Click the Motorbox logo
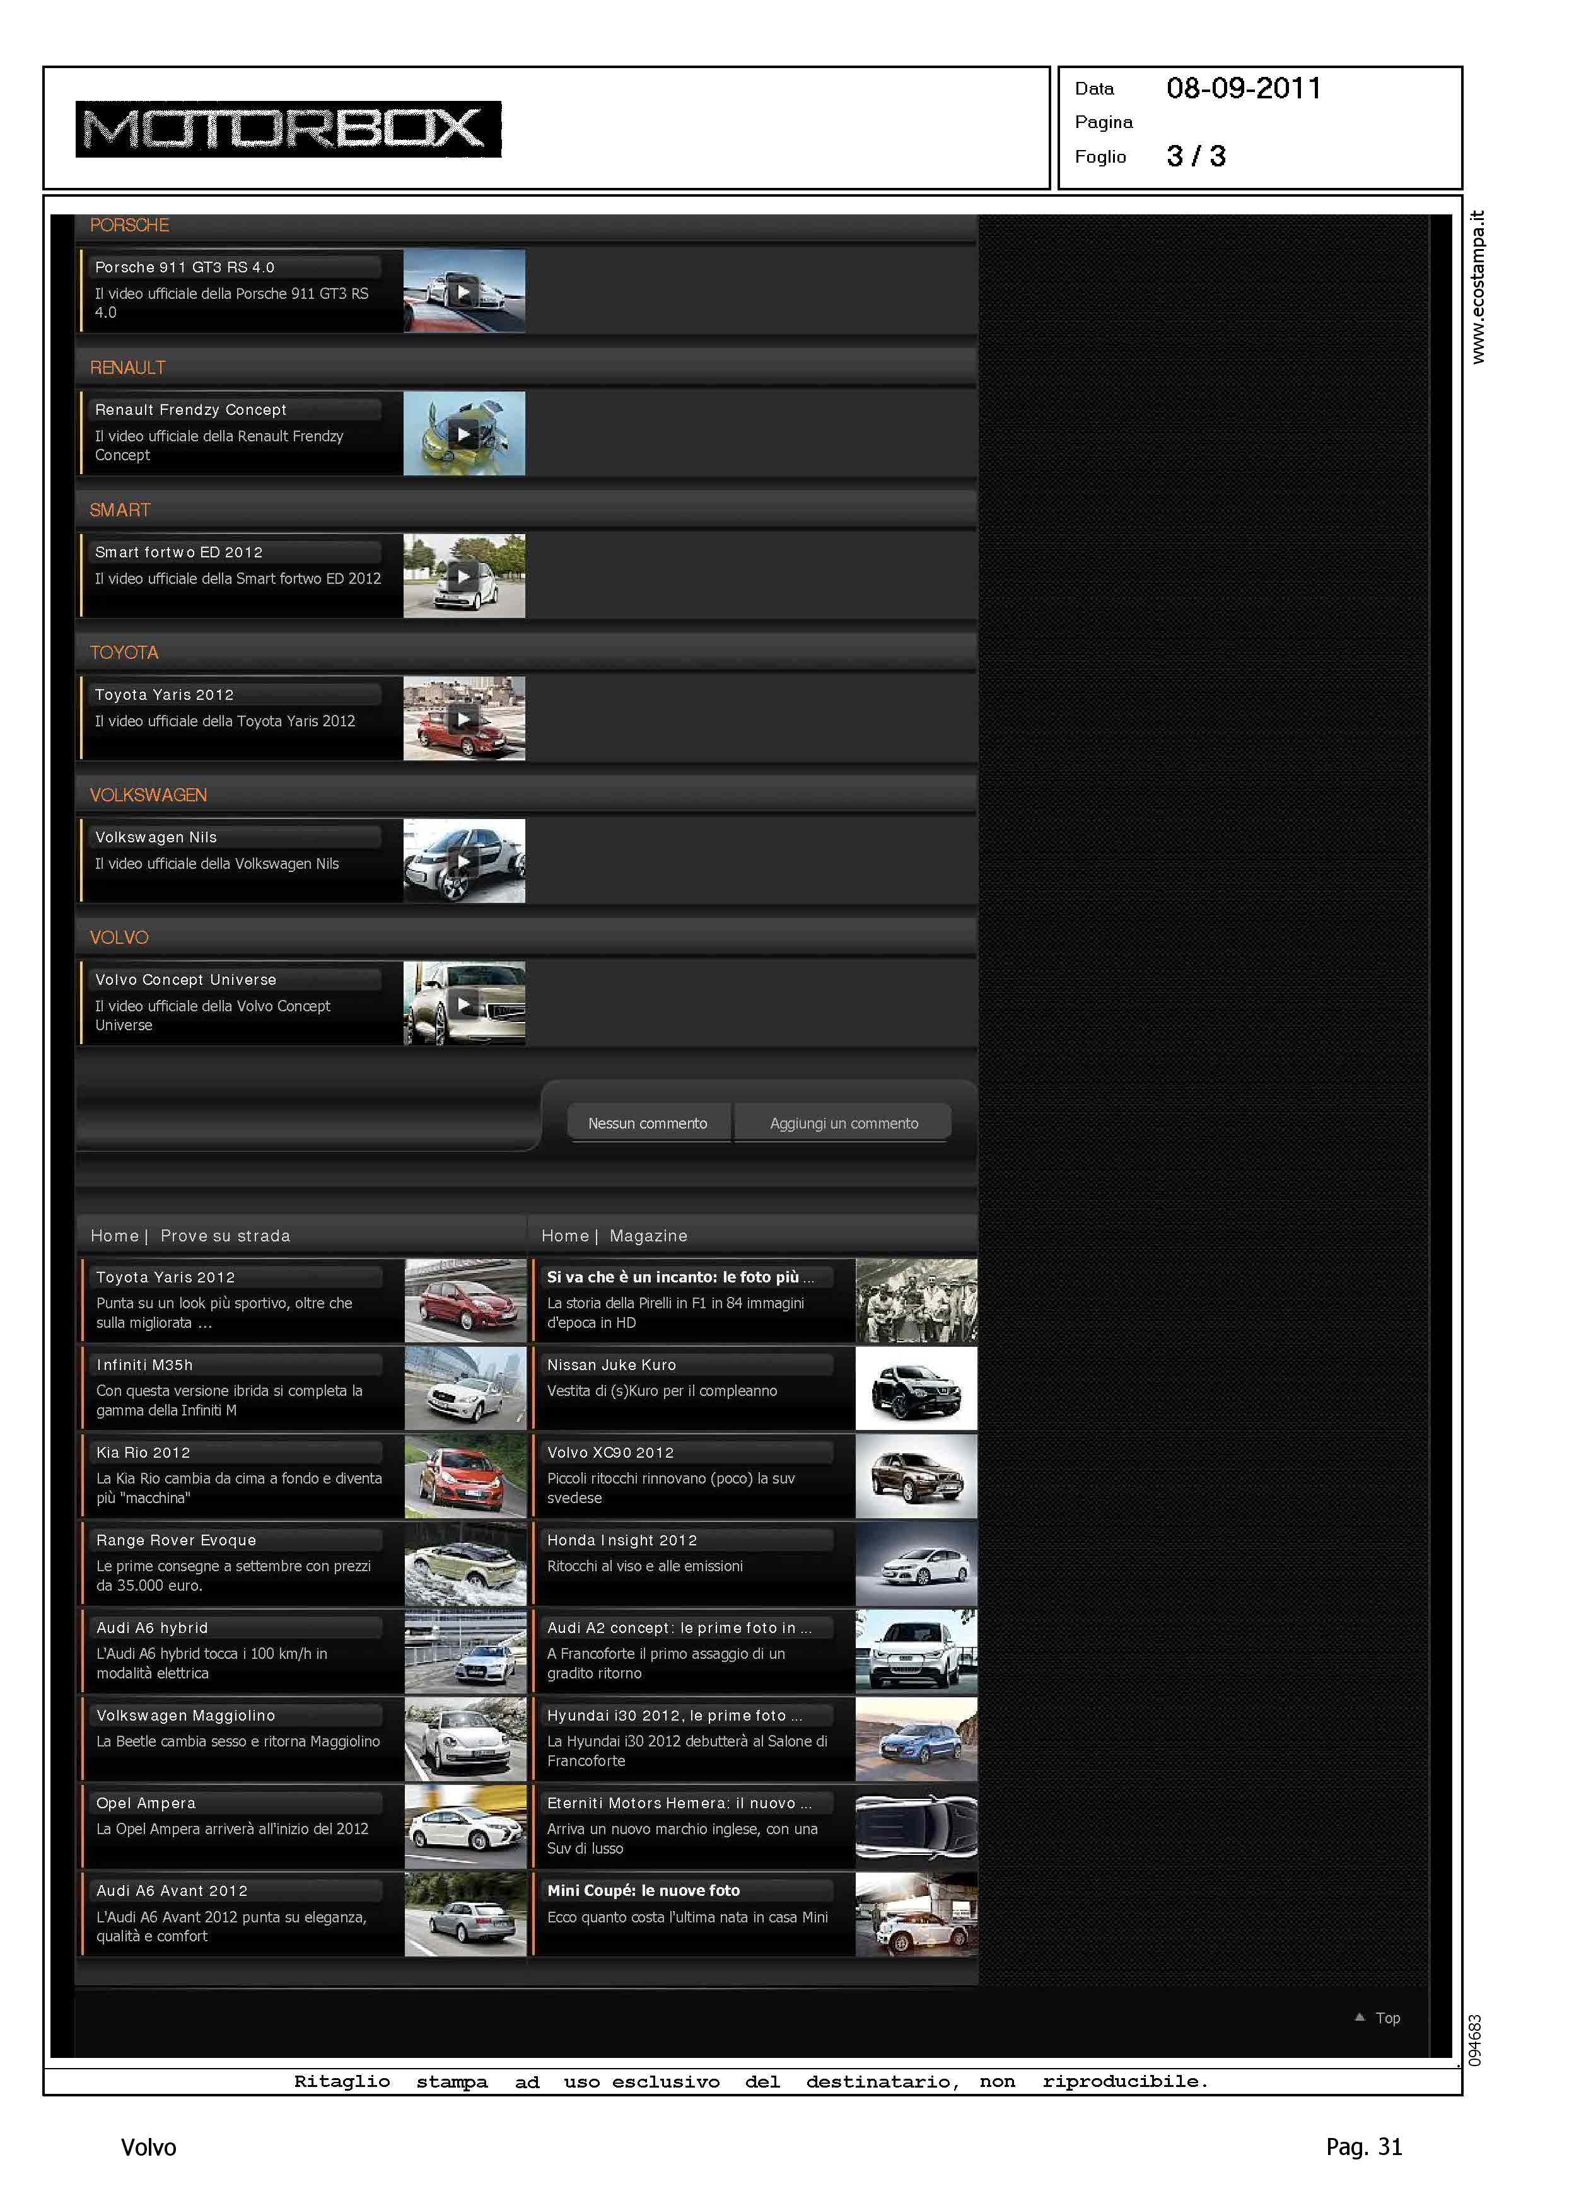 tap(288, 129)
